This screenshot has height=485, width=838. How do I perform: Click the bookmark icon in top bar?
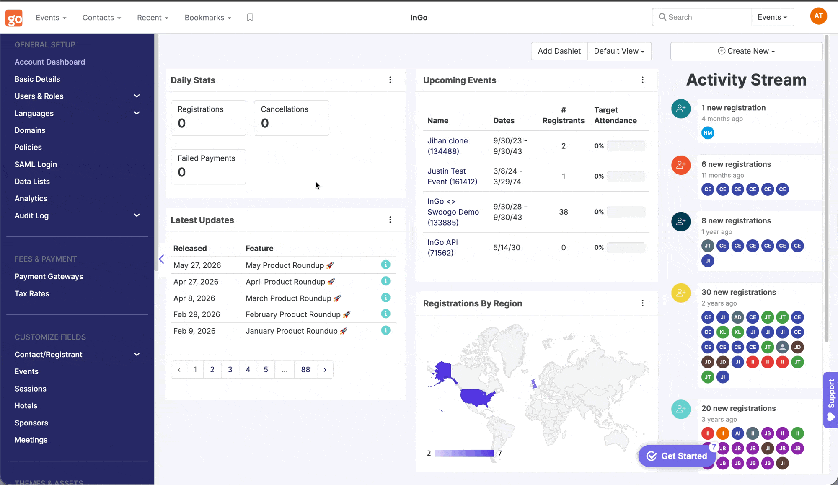coord(250,18)
